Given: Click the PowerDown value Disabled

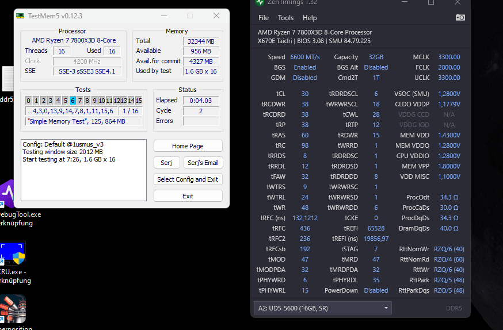Looking at the screenshot, I should coord(376,290).
